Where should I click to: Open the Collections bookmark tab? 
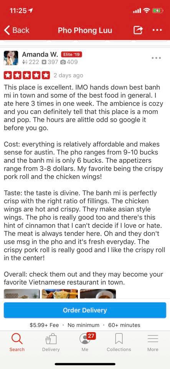click(119, 342)
